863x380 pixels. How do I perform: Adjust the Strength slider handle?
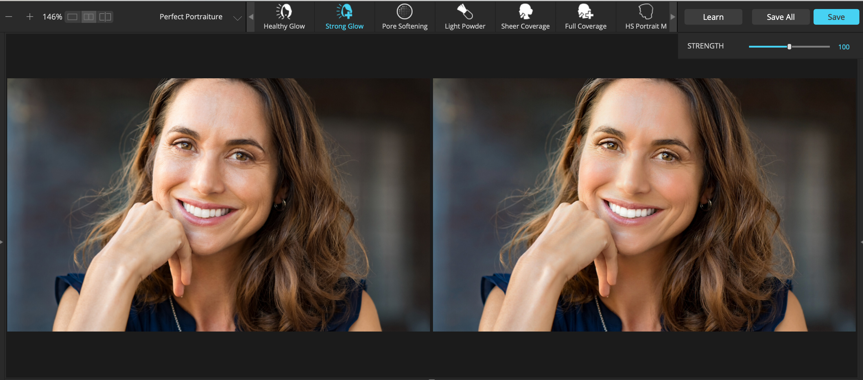click(x=789, y=46)
